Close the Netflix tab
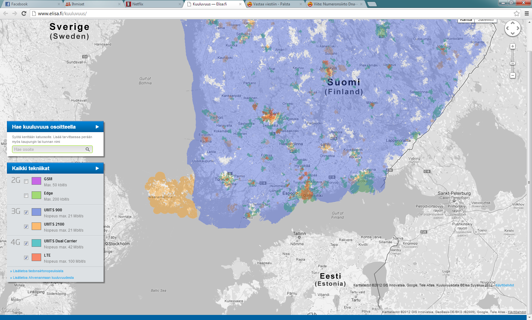 tap(180, 4)
